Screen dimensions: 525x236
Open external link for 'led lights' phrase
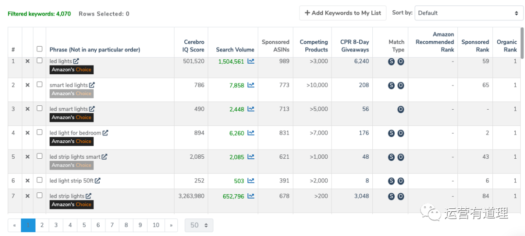tap(76, 62)
